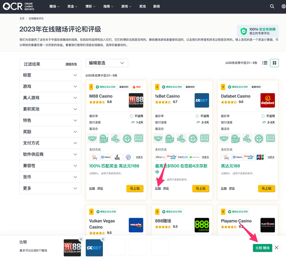Click the 1xBet Casino logo in its card

pos(202,100)
